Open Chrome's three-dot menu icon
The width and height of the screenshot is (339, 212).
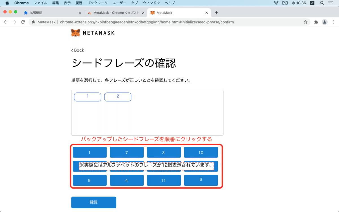(x=334, y=22)
